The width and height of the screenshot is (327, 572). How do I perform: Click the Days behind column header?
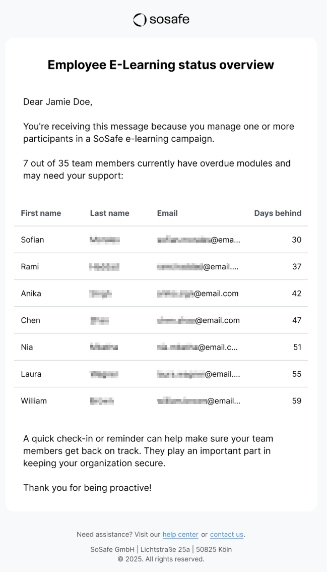pyautogui.click(x=278, y=213)
